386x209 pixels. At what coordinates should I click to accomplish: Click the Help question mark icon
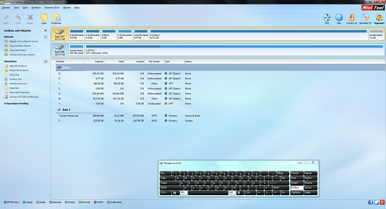tap(339, 19)
